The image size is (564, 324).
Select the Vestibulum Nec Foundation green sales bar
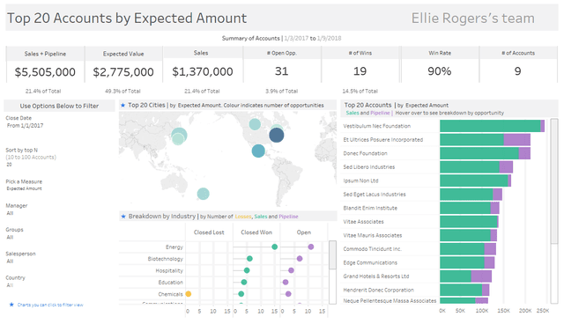point(490,126)
